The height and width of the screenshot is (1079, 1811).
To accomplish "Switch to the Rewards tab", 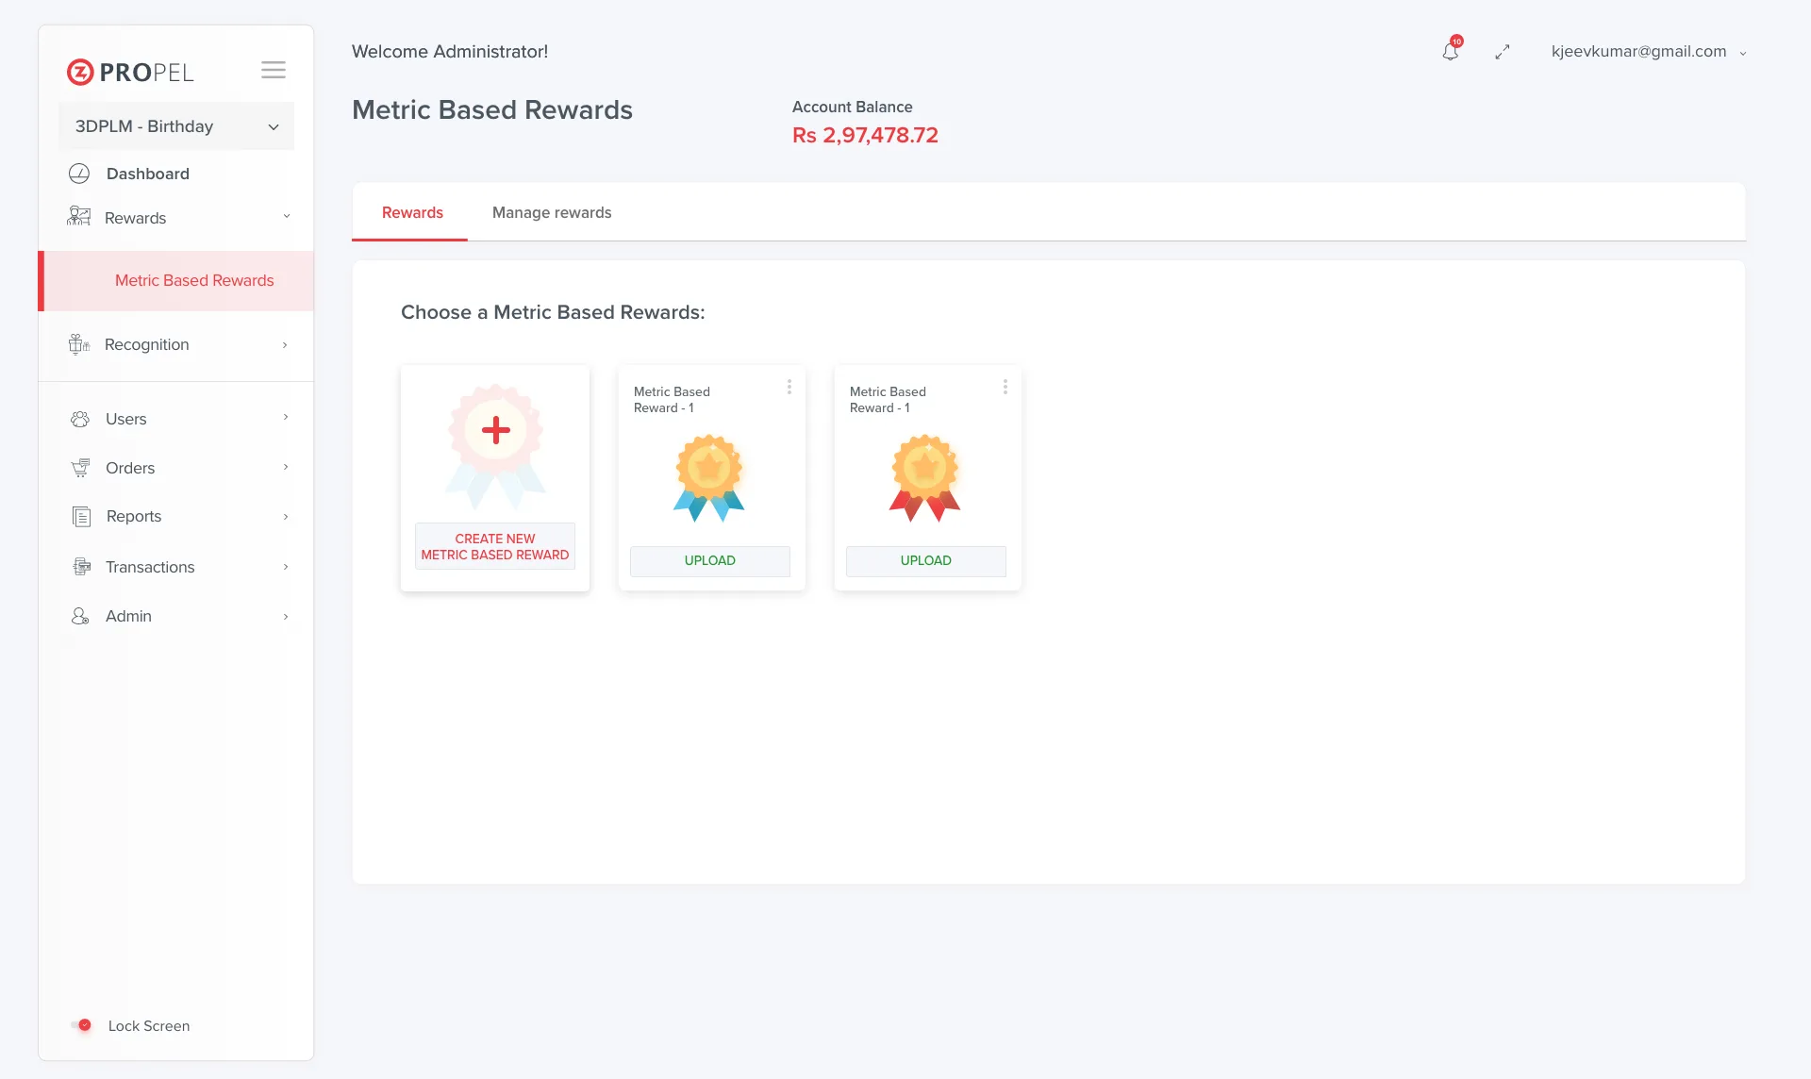I will coord(412,212).
